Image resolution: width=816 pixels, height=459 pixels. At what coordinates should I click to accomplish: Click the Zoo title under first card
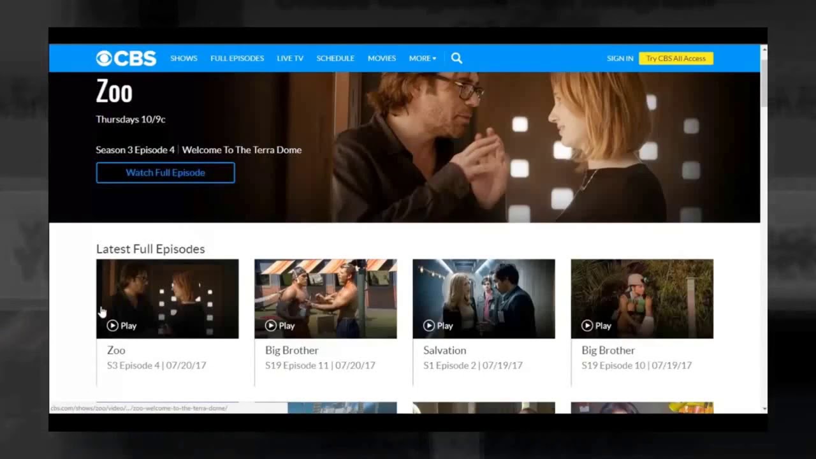tap(116, 350)
